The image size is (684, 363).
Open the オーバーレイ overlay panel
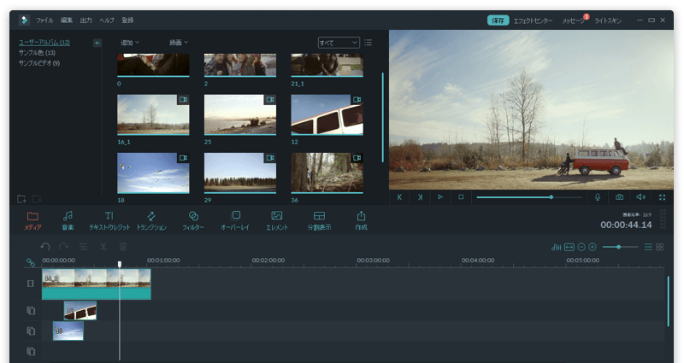tap(236, 216)
